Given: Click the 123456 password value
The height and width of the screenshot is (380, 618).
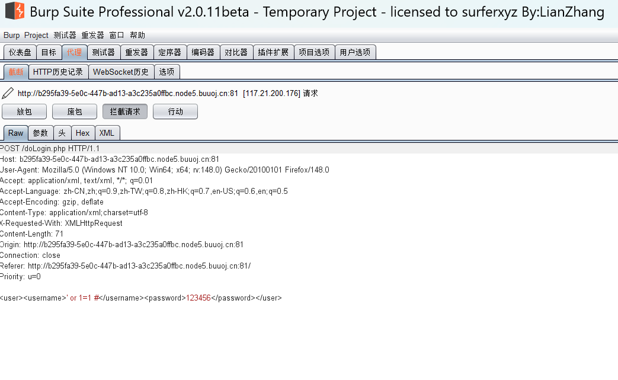Looking at the screenshot, I should point(198,298).
